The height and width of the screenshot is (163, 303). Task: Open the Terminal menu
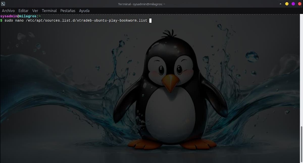tap(49, 11)
